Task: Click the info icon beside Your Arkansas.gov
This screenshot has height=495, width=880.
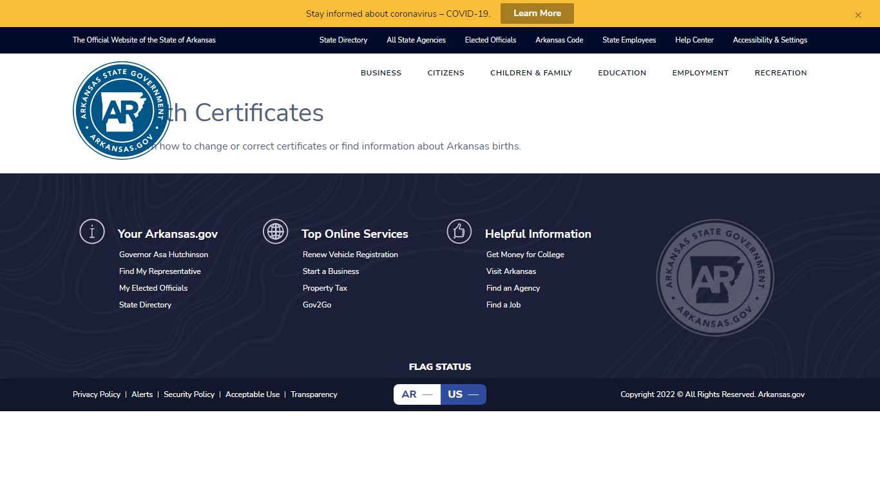Action: pyautogui.click(x=92, y=231)
